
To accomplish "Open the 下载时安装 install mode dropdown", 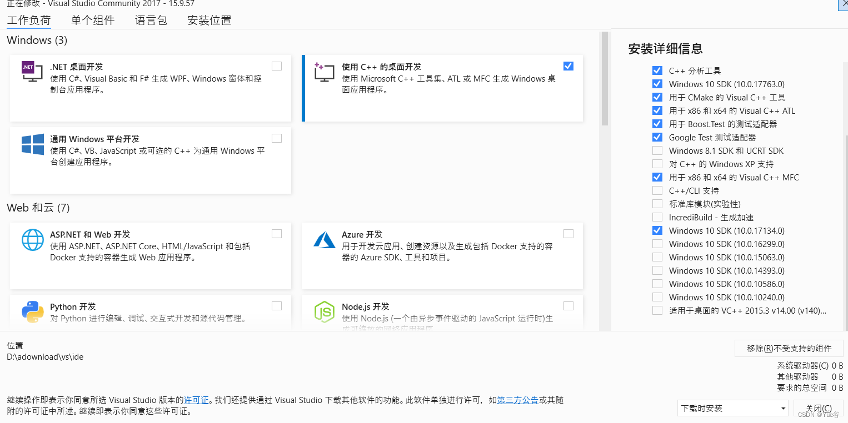I will coord(733,408).
